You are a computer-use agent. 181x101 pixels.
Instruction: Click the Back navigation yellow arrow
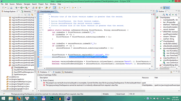coord(73,8)
